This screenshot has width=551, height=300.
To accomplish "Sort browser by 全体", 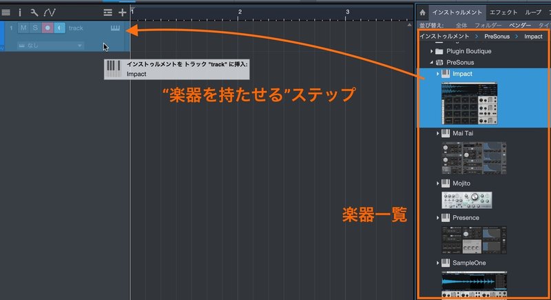I will pos(461,26).
